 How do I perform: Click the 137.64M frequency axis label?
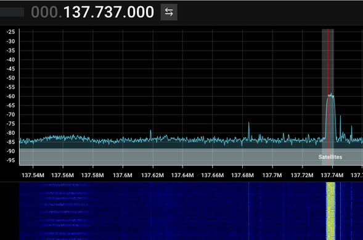pos(182,175)
